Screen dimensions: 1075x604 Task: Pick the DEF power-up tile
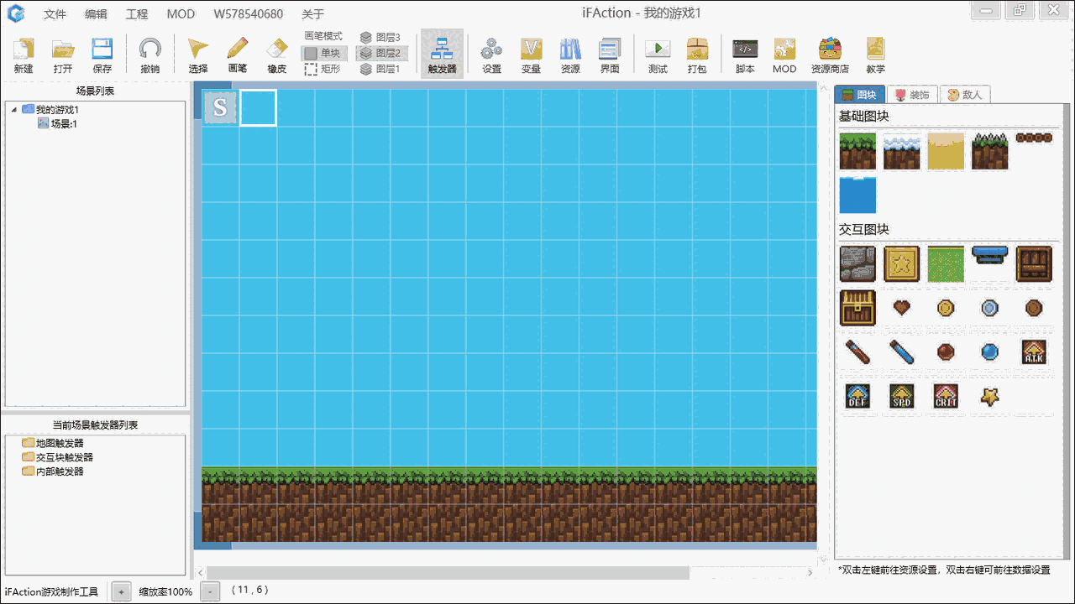[x=857, y=396]
